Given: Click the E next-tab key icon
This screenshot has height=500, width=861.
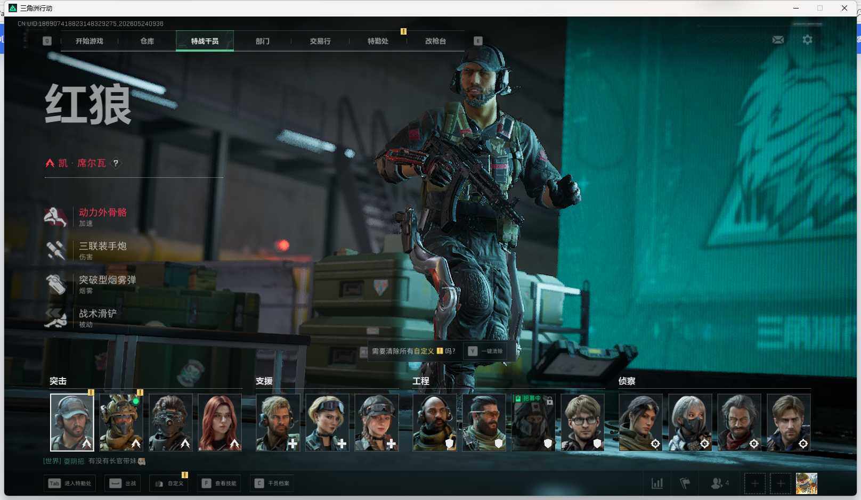Looking at the screenshot, I should point(478,41).
